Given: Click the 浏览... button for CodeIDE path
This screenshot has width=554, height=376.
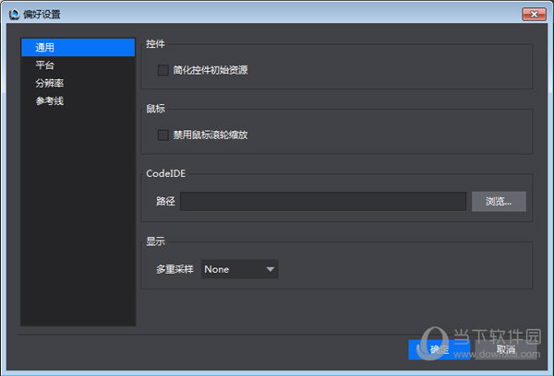Looking at the screenshot, I should pyautogui.click(x=499, y=202).
